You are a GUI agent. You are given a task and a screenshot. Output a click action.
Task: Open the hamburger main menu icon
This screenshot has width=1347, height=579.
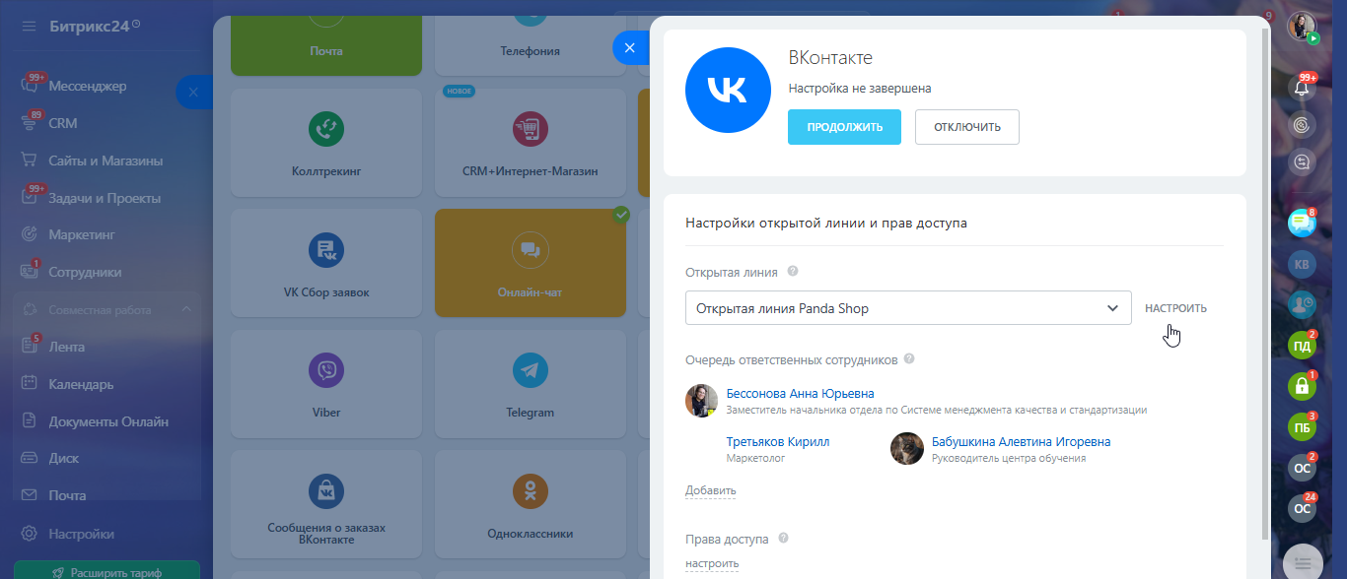click(x=29, y=25)
